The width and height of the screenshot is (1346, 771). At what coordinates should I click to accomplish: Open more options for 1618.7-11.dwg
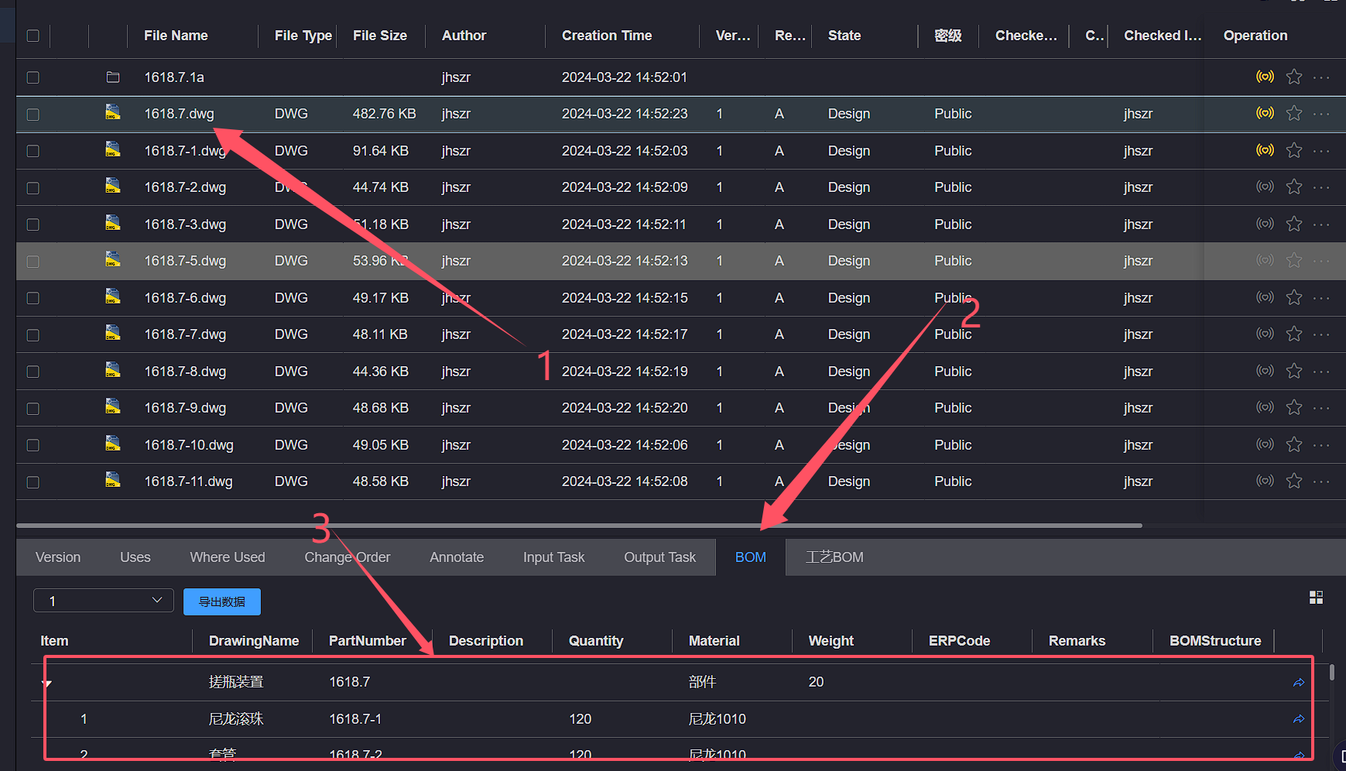click(1321, 481)
